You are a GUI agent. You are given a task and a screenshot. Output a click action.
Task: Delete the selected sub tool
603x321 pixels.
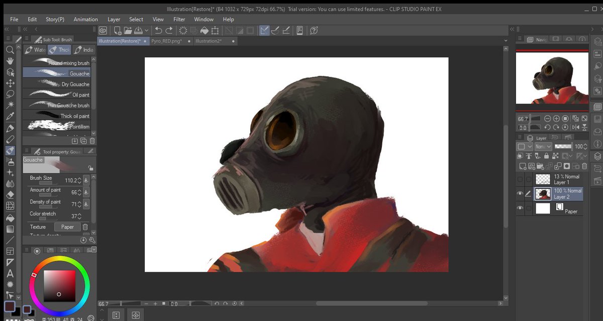(92, 141)
